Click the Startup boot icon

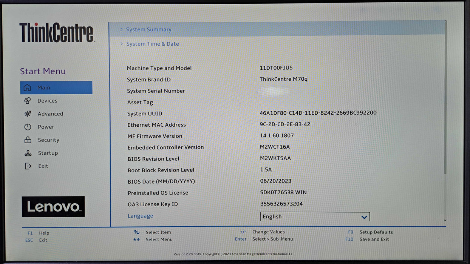tap(28, 153)
